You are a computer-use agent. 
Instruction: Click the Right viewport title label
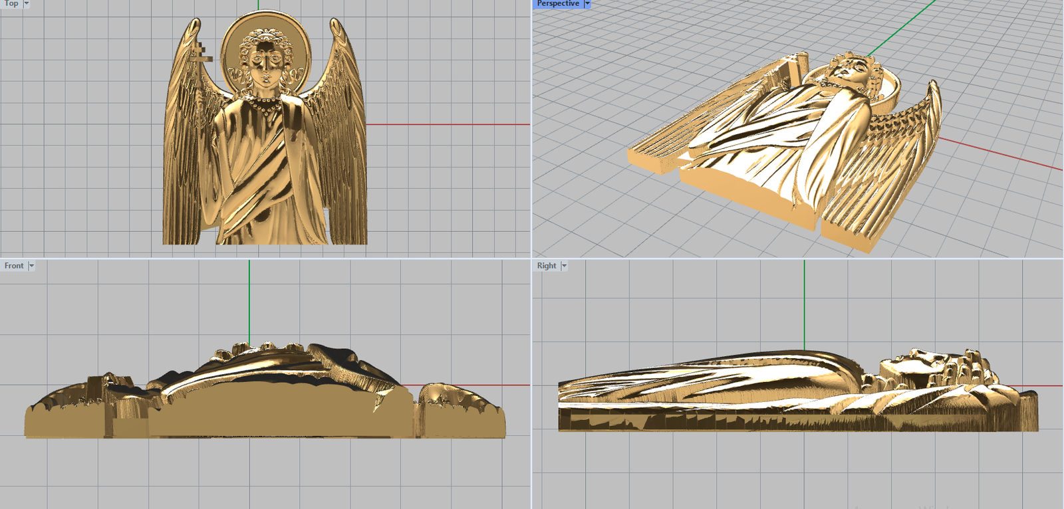coord(547,266)
